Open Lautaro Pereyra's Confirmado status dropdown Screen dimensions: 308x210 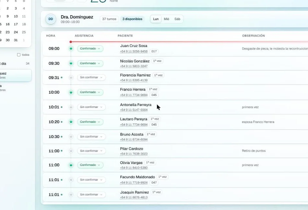90,122
